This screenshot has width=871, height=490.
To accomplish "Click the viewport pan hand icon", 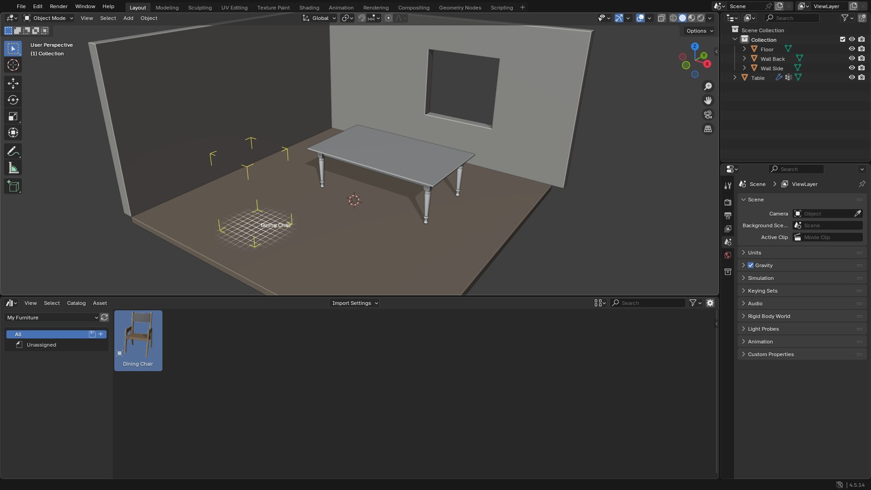I will (708, 101).
